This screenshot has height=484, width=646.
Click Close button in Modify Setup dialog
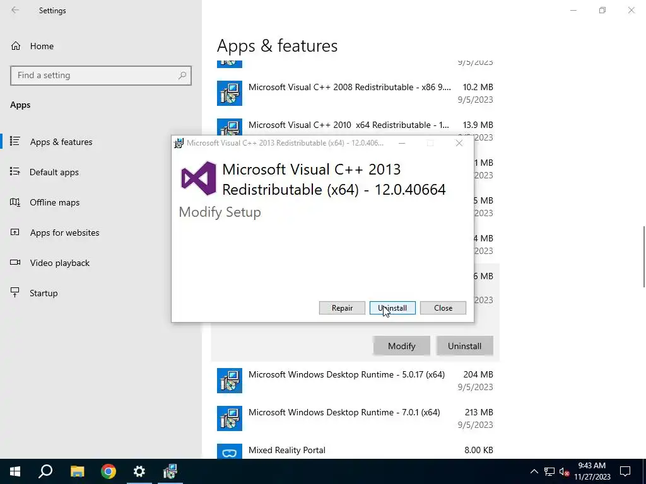[443, 308]
